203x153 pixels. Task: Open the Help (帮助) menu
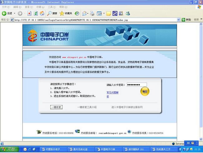pyautogui.click(x=63, y=7)
